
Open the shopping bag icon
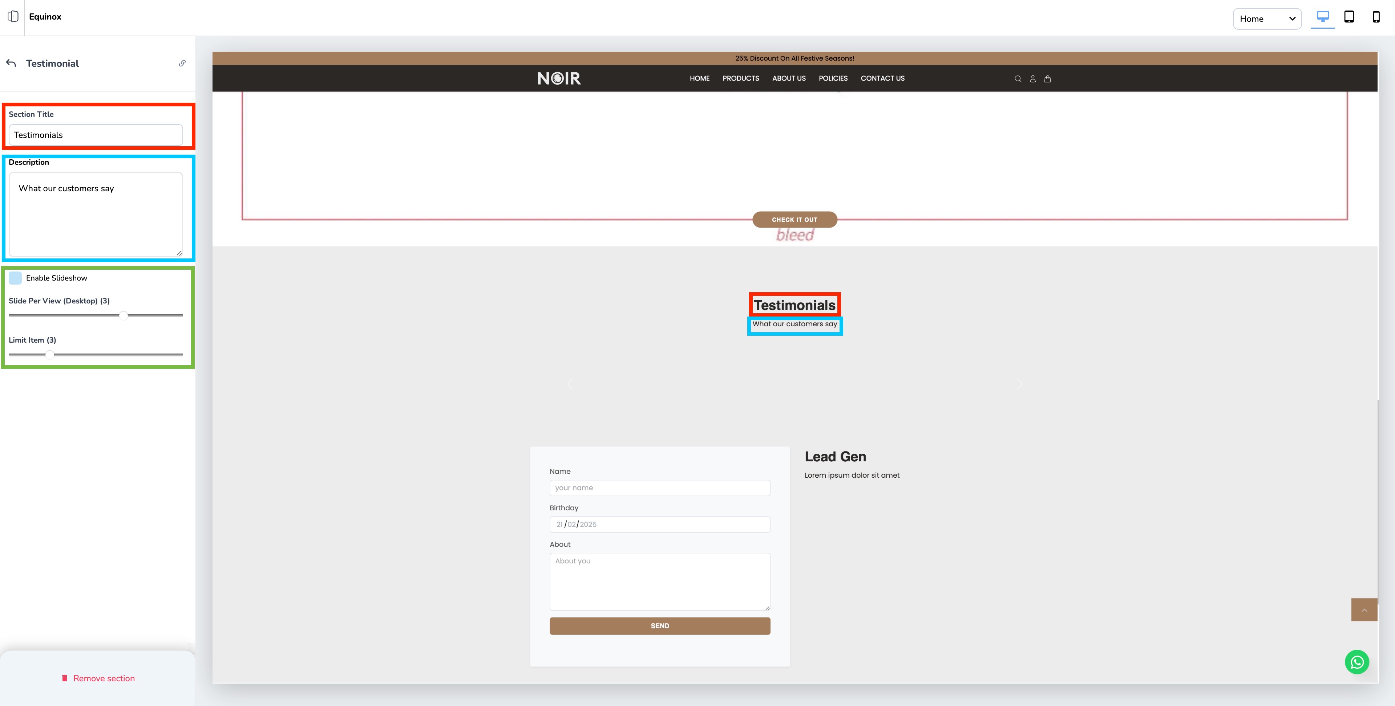1047,79
